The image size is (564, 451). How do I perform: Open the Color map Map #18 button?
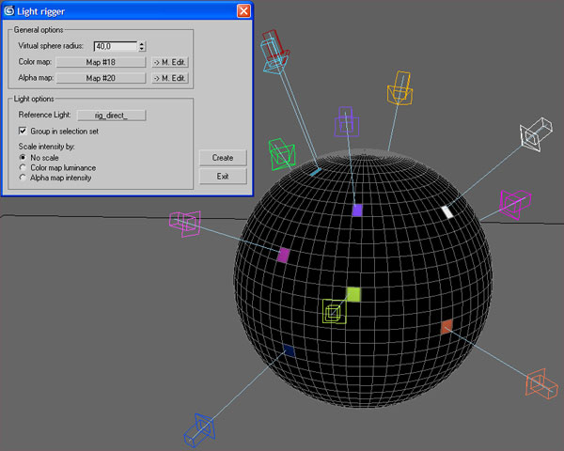click(101, 62)
